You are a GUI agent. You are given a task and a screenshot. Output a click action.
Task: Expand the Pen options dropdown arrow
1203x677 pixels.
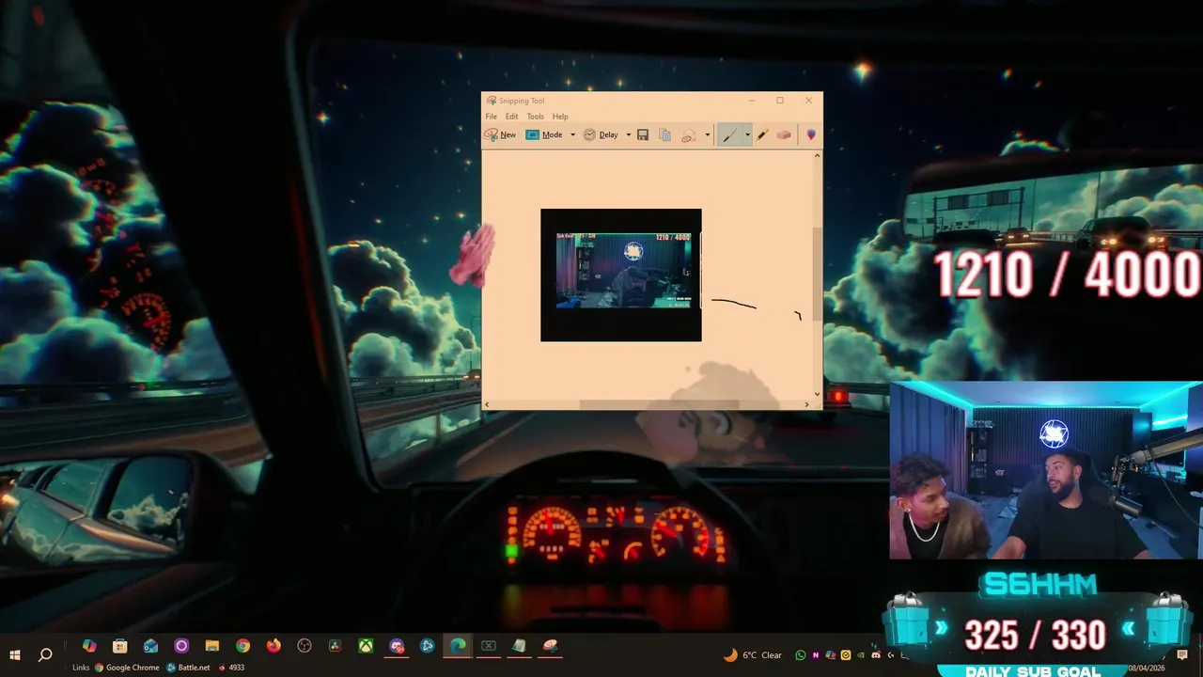click(748, 134)
